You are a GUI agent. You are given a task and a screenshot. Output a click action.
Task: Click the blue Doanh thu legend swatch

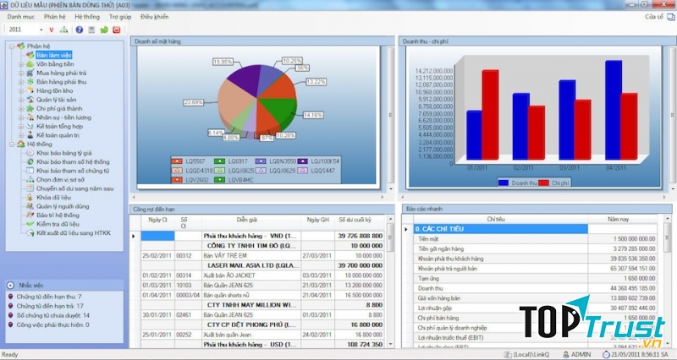(x=504, y=182)
